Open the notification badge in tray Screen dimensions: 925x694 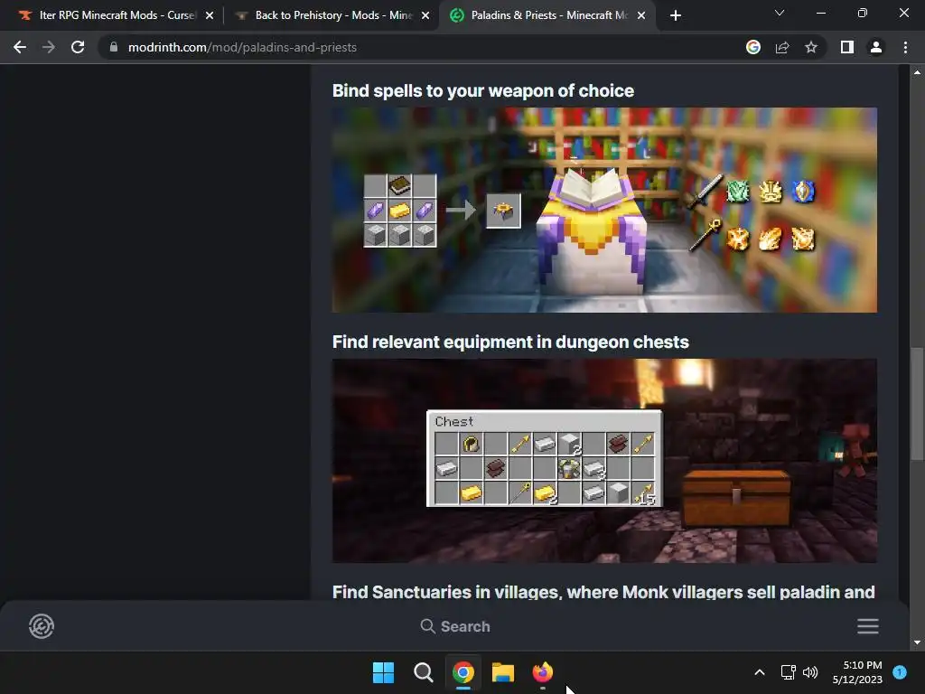(900, 671)
